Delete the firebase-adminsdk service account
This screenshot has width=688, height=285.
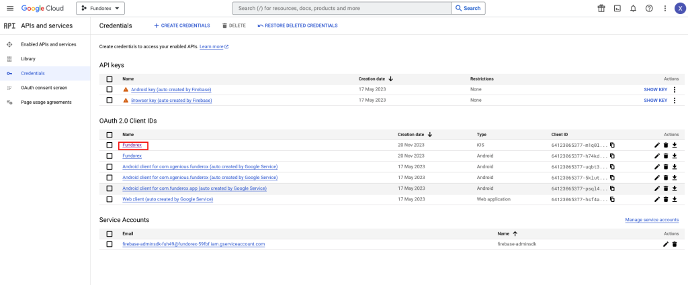(675, 244)
